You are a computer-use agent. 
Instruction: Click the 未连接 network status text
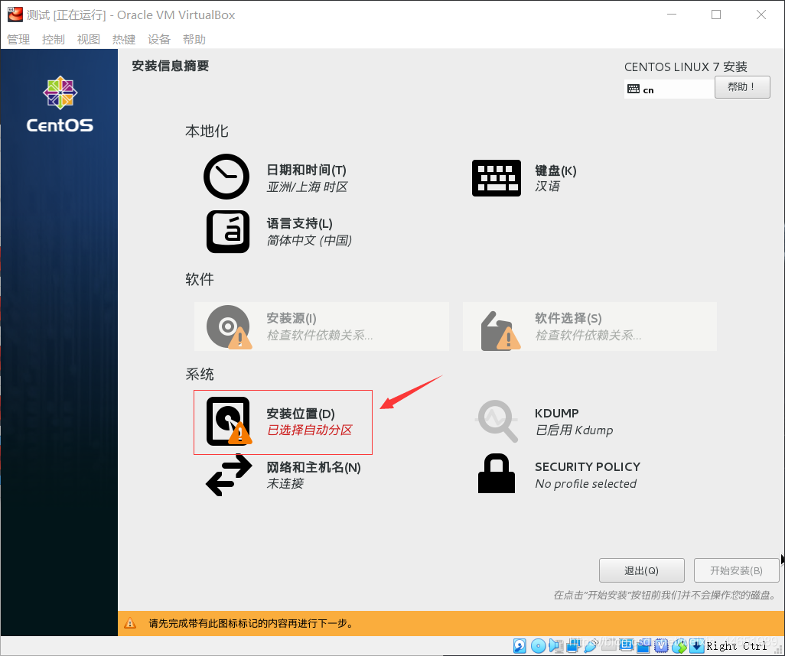285,483
